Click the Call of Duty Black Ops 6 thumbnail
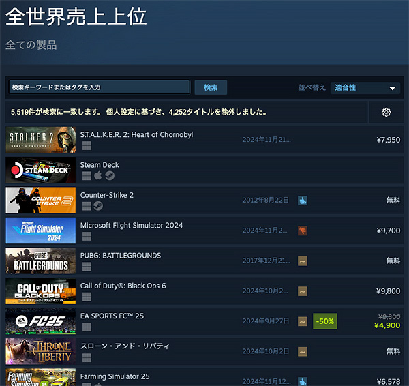Image resolution: width=409 pixels, height=386 pixels. pos(41,291)
